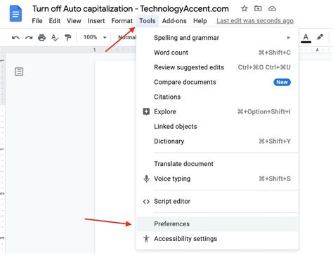Open the zoom level dropdown
Screen dimensions: 333x255
click(95, 37)
